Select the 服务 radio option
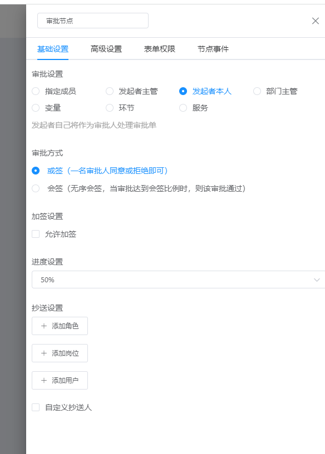Screen dimensions: 325x454 point(183,108)
